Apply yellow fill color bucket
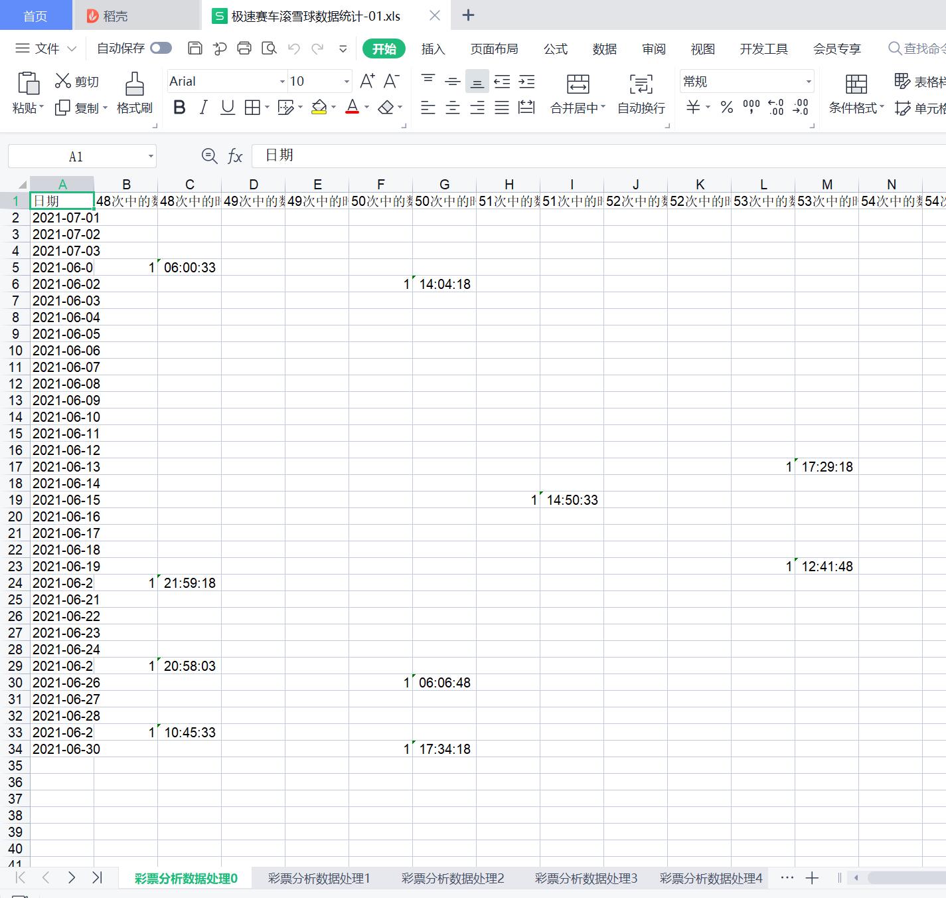946x898 pixels. coord(319,108)
